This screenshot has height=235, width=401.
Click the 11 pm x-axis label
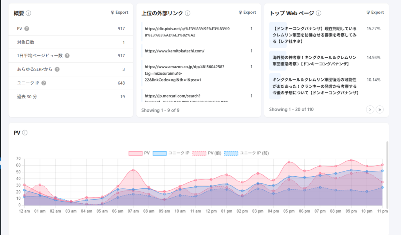coord(382,211)
